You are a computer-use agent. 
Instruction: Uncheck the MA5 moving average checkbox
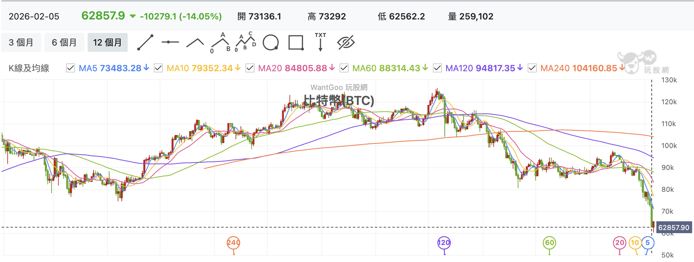coord(70,68)
